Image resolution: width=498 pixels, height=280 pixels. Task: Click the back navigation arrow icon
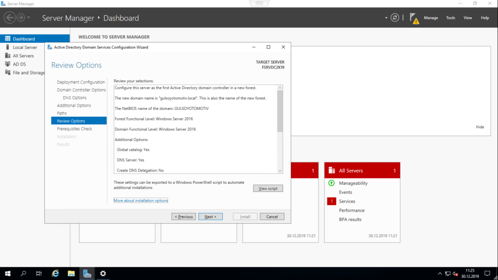9,18
